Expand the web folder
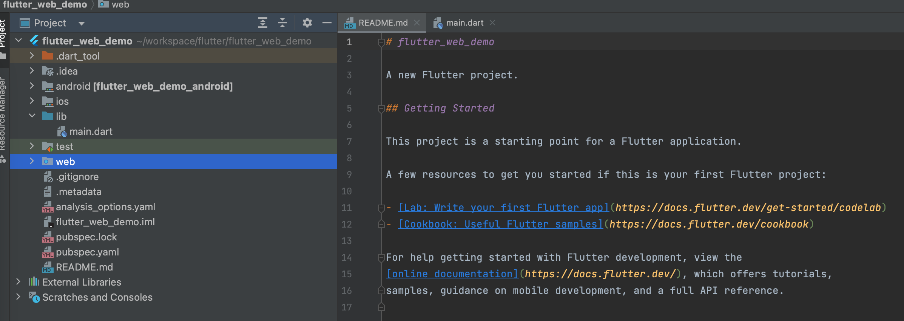Viewport: 904px width, 321px height. tap(32, 161)
